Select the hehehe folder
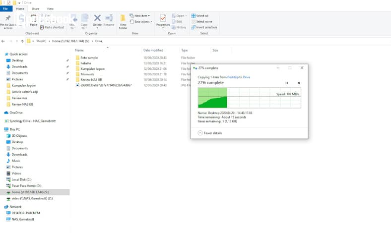The image size is (391, 233). click(86, 63)
